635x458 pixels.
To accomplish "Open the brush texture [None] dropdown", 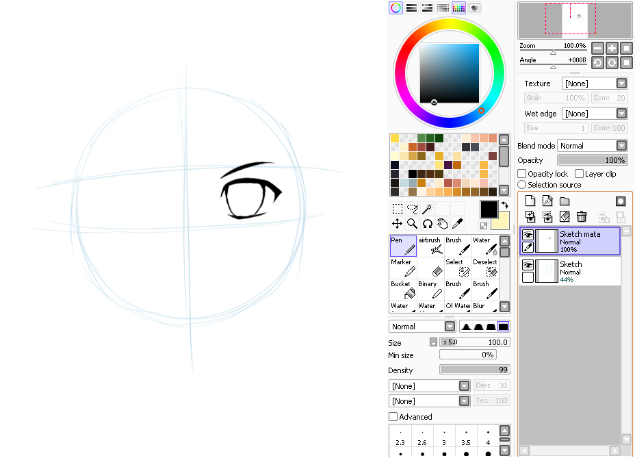I will coord(429,401).
